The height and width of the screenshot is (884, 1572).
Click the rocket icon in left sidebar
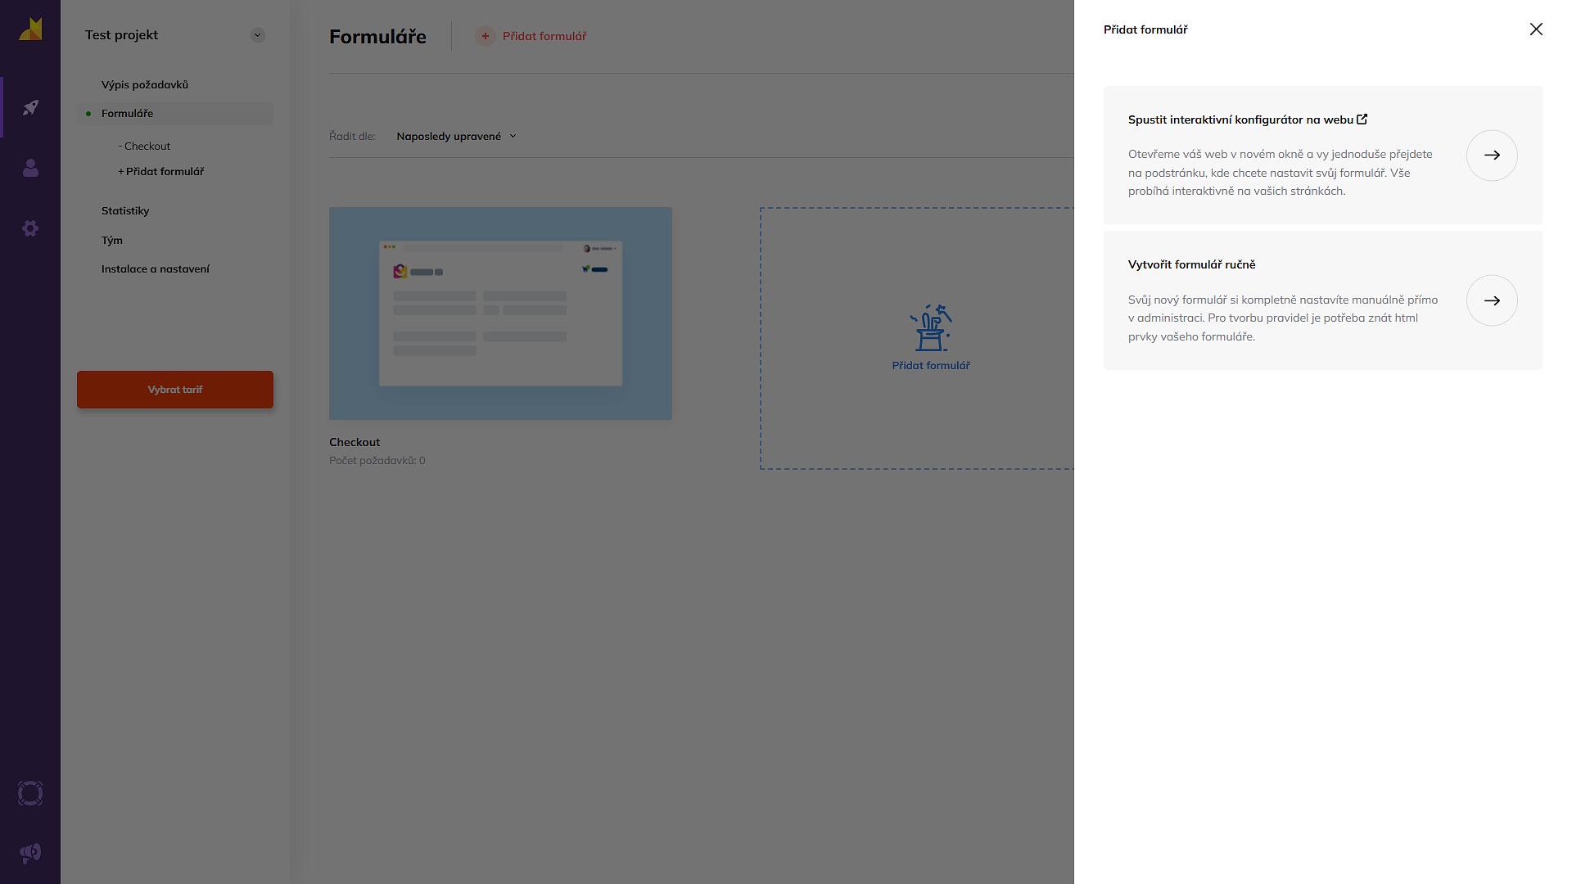[x=30, y=107]
